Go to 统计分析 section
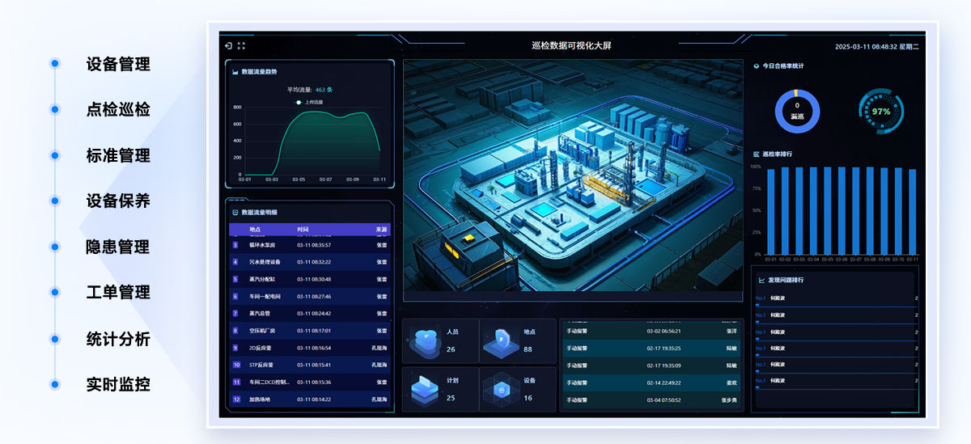This screenshot has width=971, height=444. tap(118, 339)
